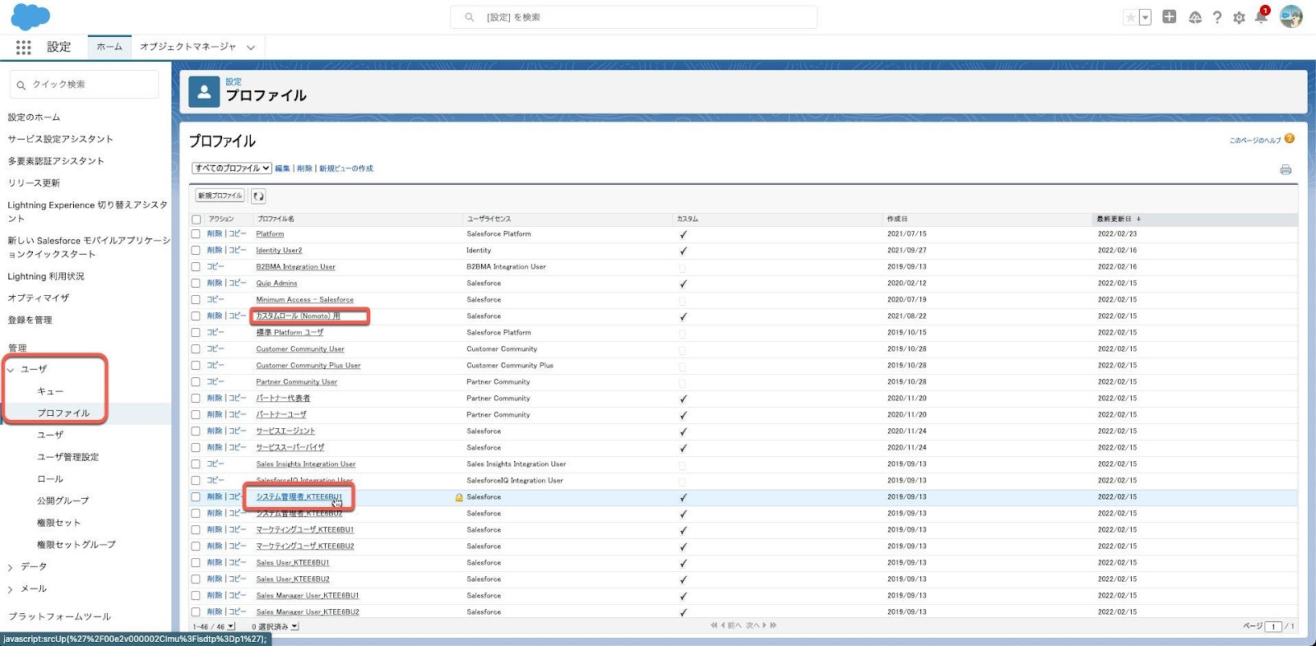The height and width of the screenshot is (646, 1316).
Task: Click the Salesforce cloud logo
Action: [x=30, y=16]
